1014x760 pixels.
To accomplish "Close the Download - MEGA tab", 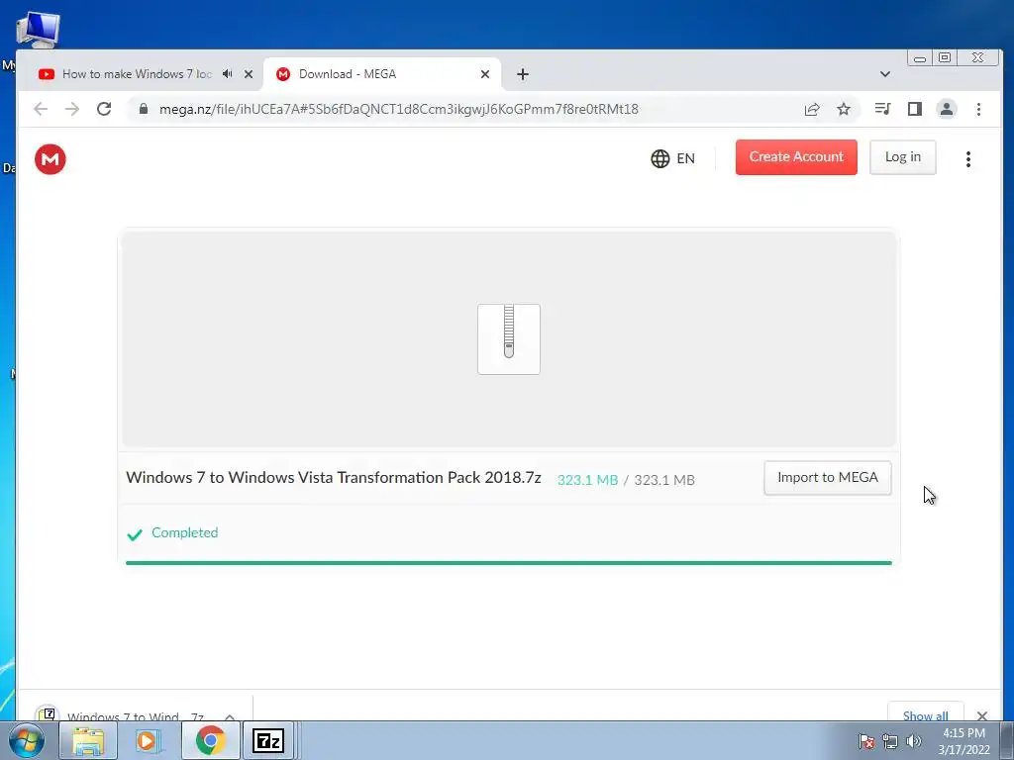I will click(485, 74).
